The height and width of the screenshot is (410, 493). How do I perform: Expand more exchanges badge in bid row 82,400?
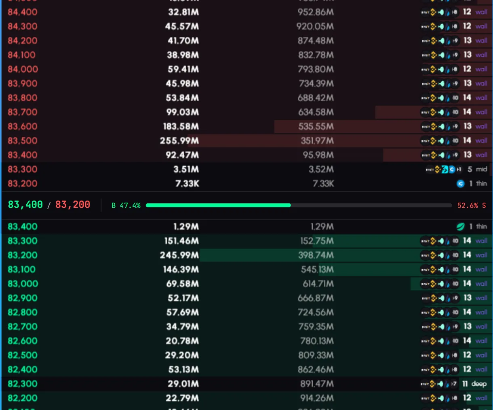455,370
